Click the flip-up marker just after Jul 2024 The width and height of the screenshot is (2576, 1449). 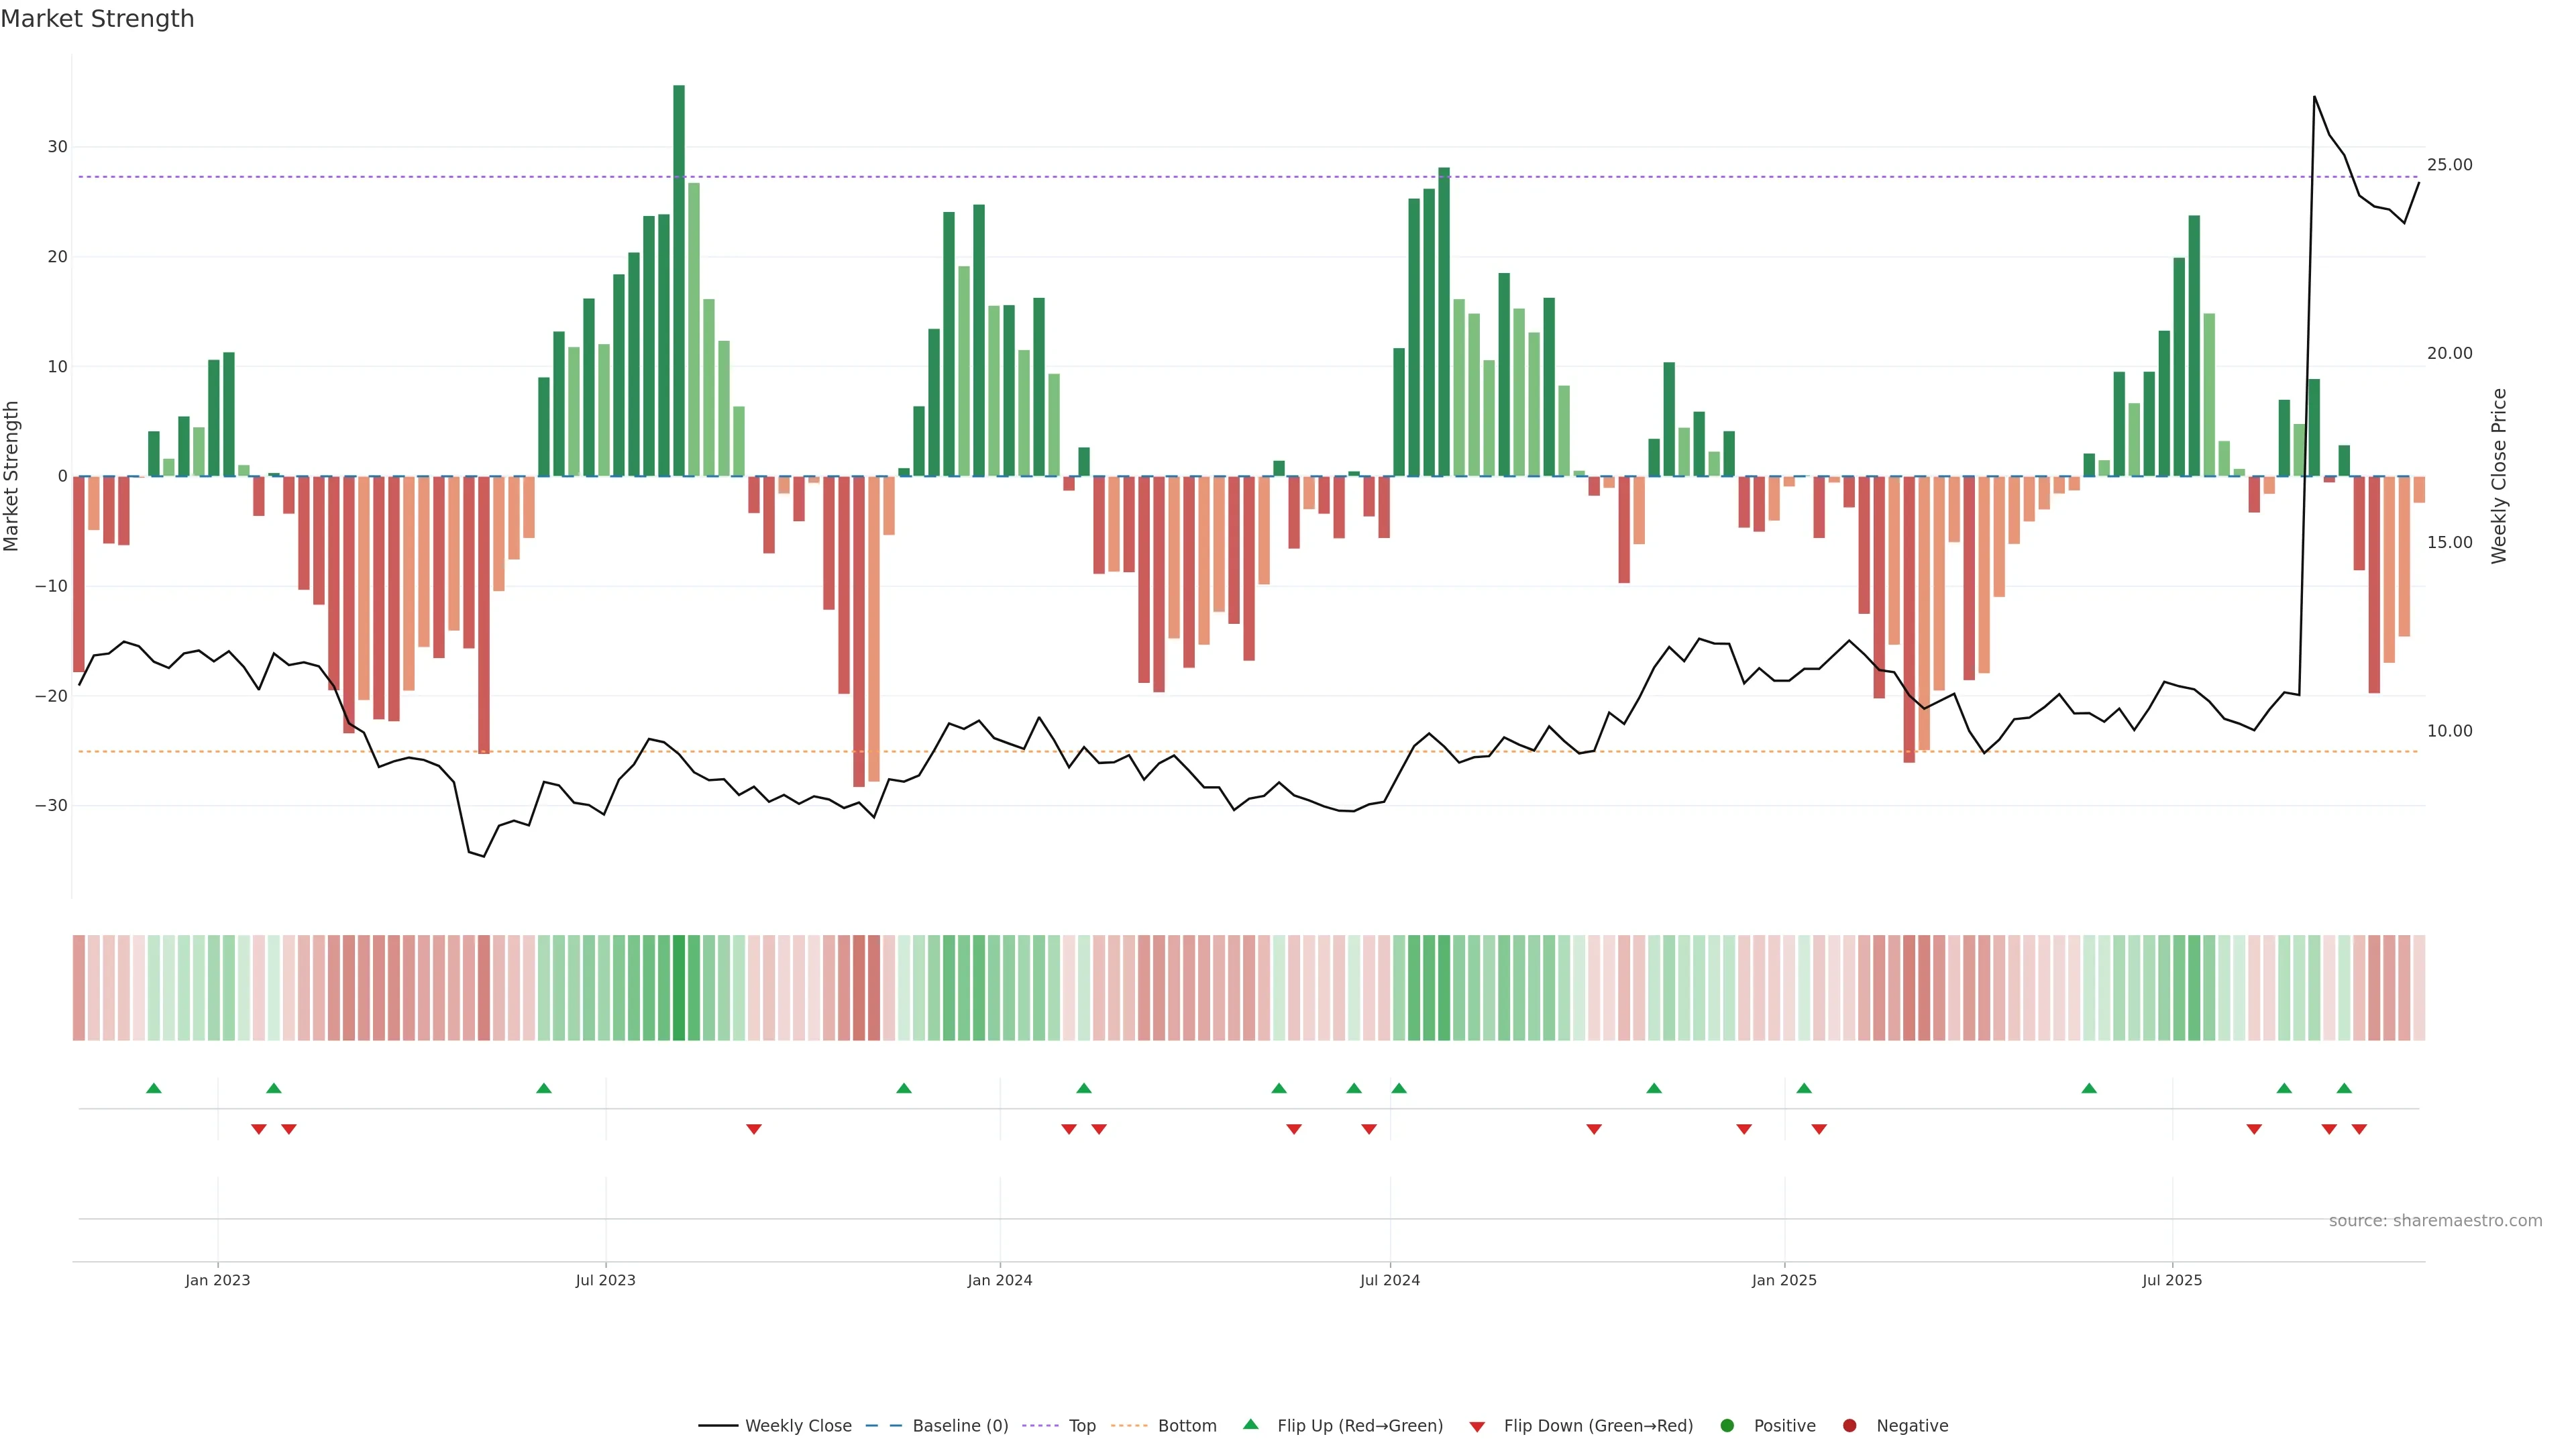[1399, 1088]
